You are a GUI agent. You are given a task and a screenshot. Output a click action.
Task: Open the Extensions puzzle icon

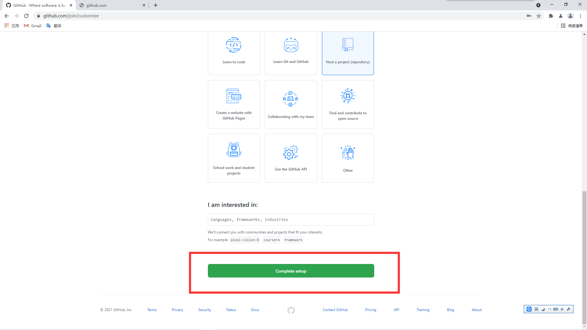(x=551, y=16)
